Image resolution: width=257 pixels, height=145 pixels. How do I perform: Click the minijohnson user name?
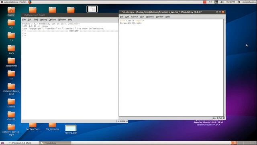click(x=249, y=2)
